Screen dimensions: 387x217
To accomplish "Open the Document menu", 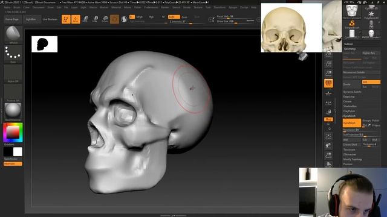I will tap(39, 7).
